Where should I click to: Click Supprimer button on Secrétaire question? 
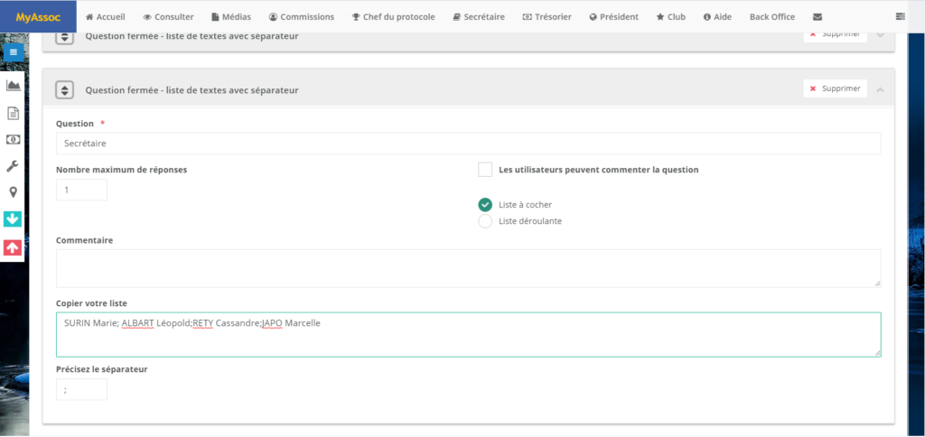click(835, 88)
